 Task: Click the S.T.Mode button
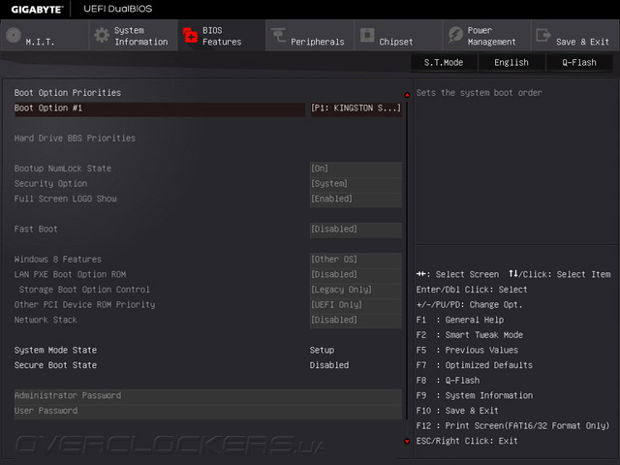(x=444, y=62)
